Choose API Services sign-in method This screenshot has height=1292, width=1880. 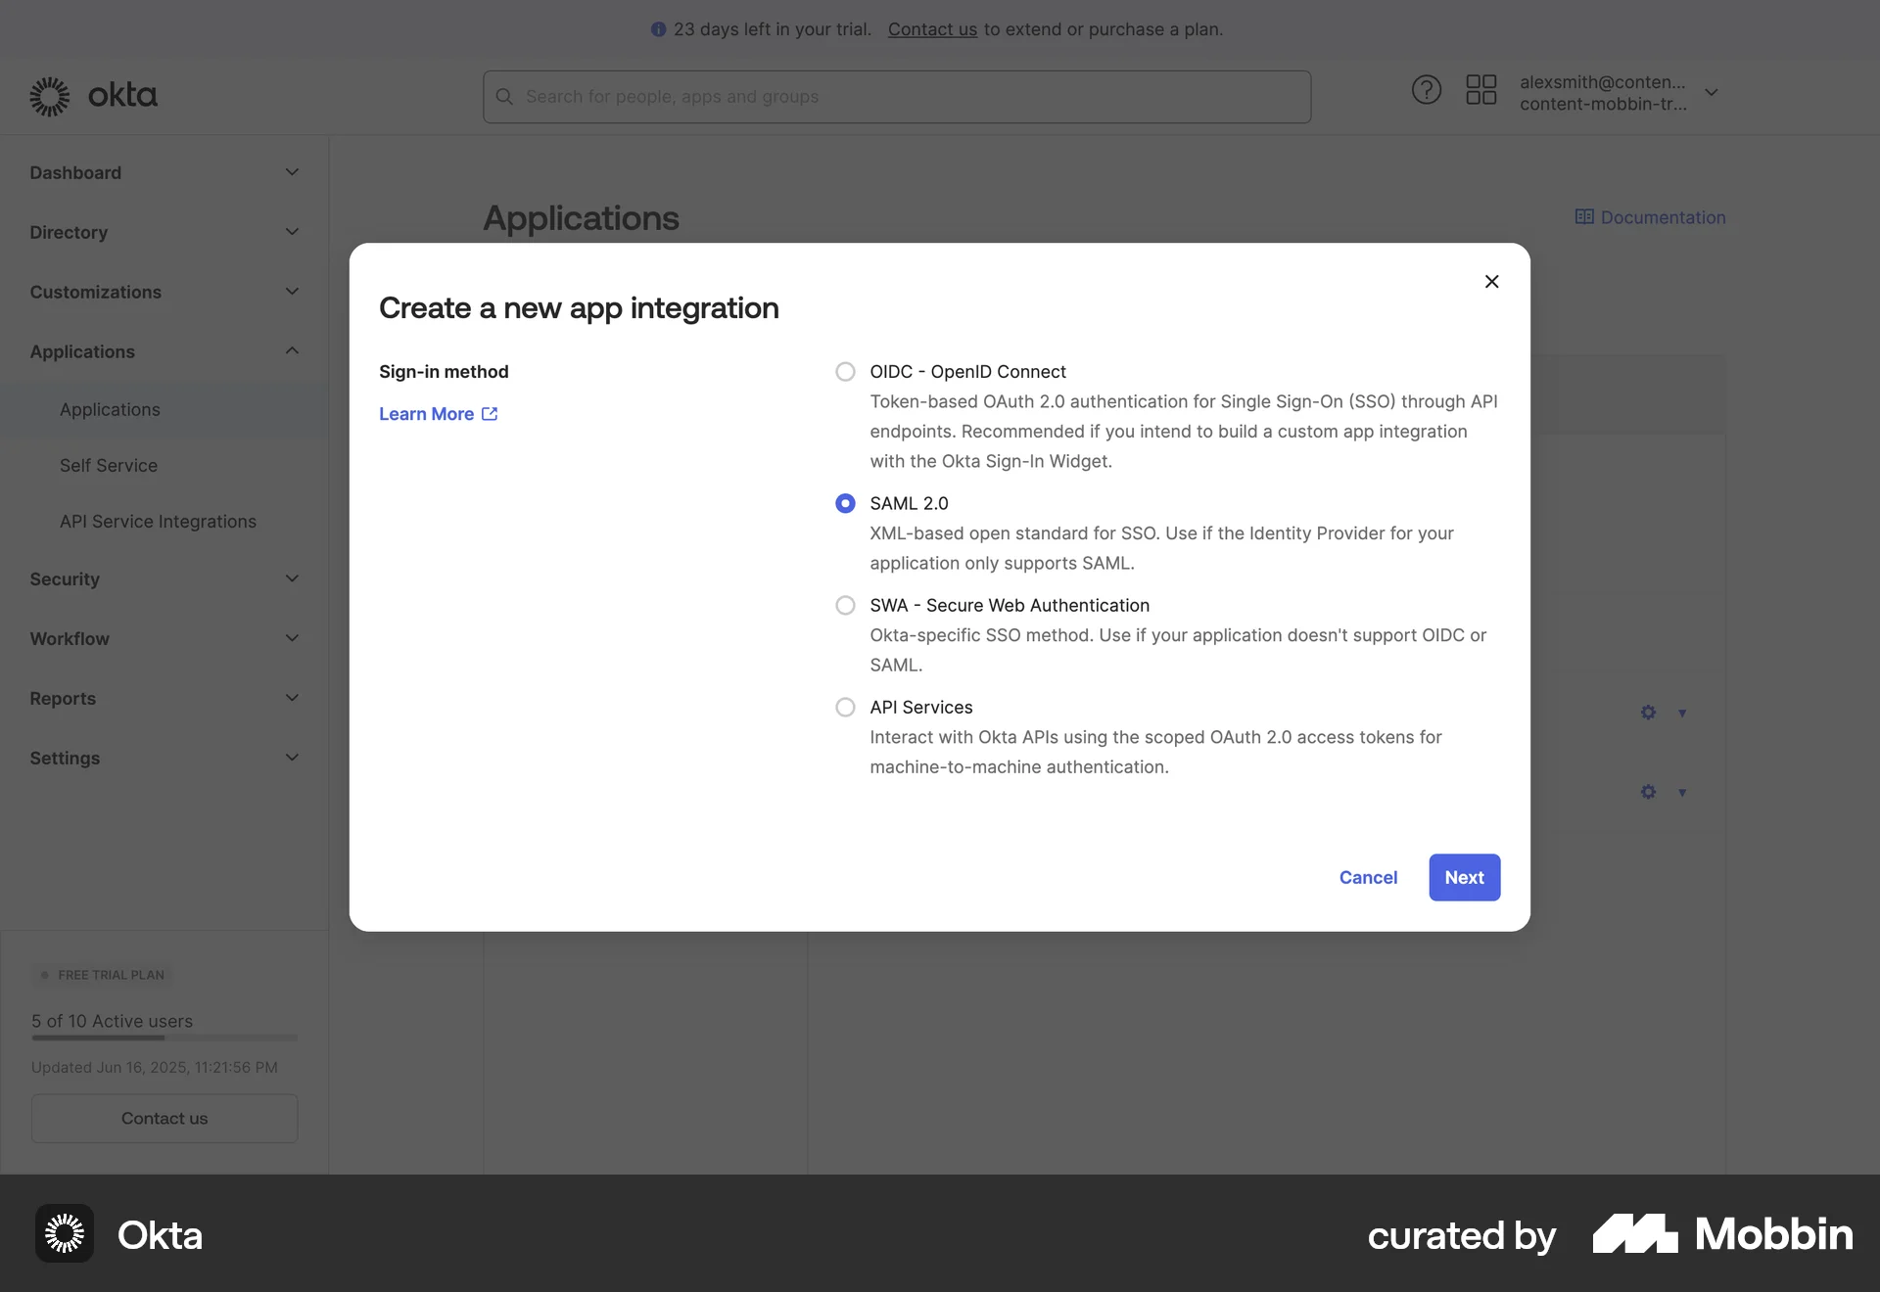coord(844,707)
